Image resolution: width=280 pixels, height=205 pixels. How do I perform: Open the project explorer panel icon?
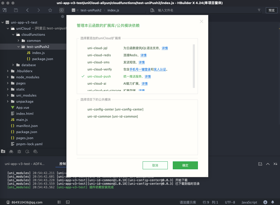[3, 152]
